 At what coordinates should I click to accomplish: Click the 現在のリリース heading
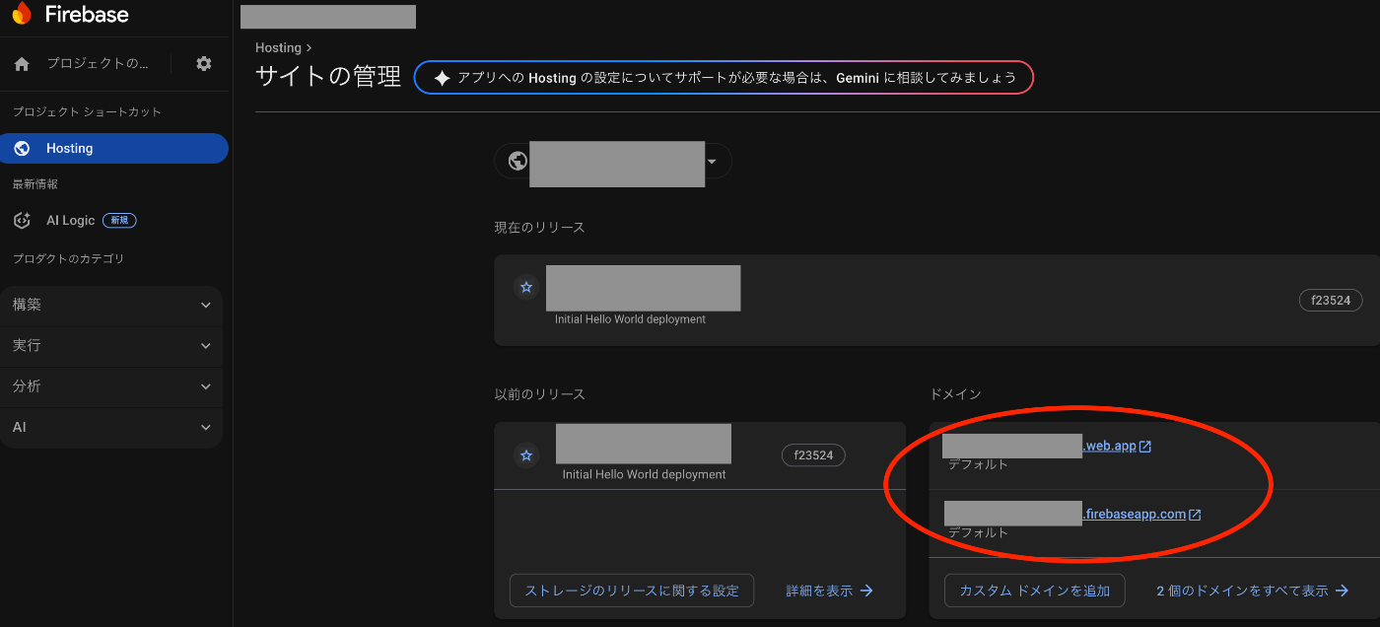pos(539,228)
